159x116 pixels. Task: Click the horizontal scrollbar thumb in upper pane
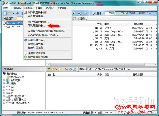coord(98,64)
